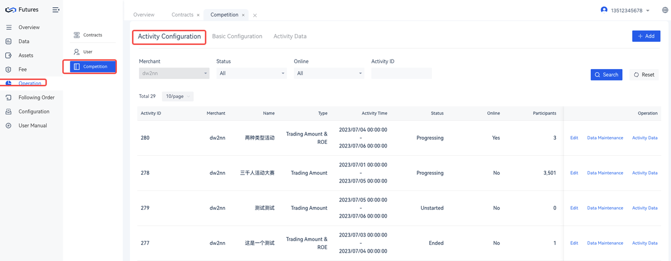Click the Data sidebar icon

point(8,41)
